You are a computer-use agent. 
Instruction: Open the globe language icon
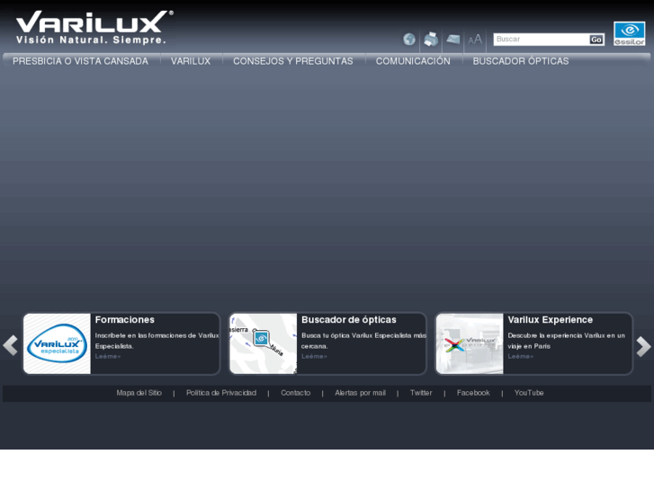(x=409, y=40)
